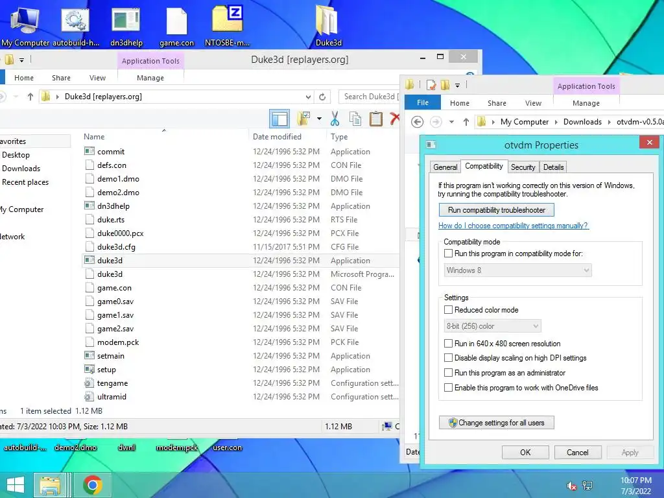This screenshot has height=498, width=664.
Task: Sort files by the Date modified column header
Action: (277, 137)
